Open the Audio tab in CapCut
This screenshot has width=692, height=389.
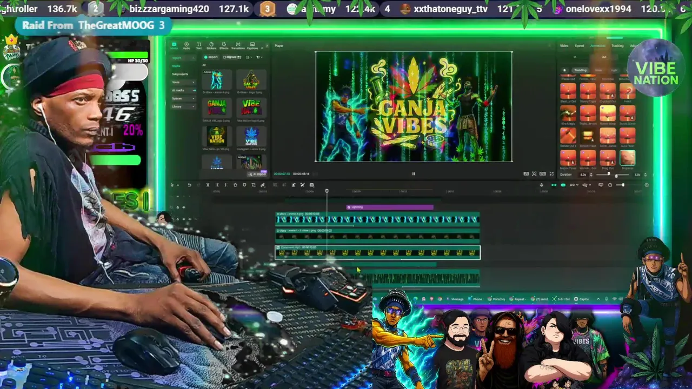[x=187, y=46]
